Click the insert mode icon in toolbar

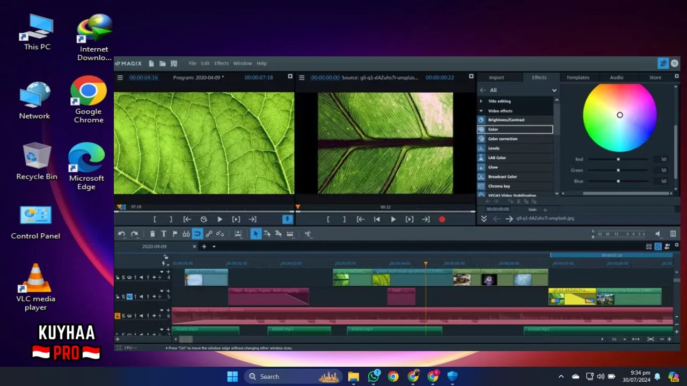pos(238,234)
